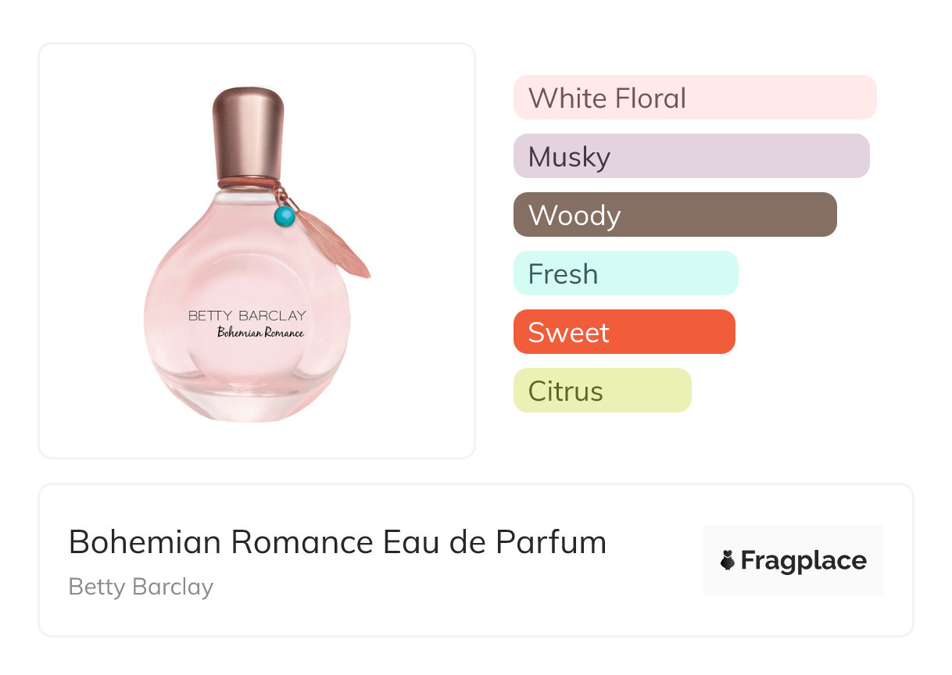Click the BETTY BARCLAY label on bottle
The width and height of the screenshot is (952, 675).
pos(247,316)
